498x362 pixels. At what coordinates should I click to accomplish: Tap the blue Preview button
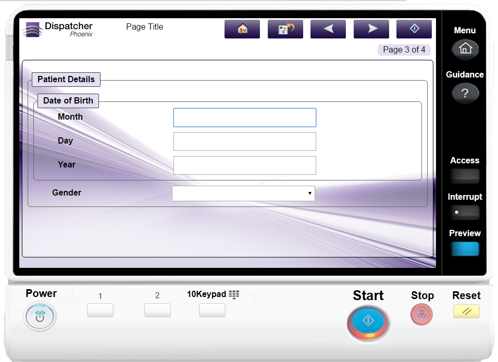point(465,249)
